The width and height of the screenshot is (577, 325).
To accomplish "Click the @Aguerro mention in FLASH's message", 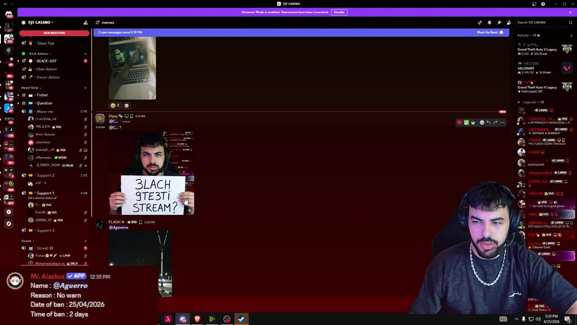I will point(119,227).
